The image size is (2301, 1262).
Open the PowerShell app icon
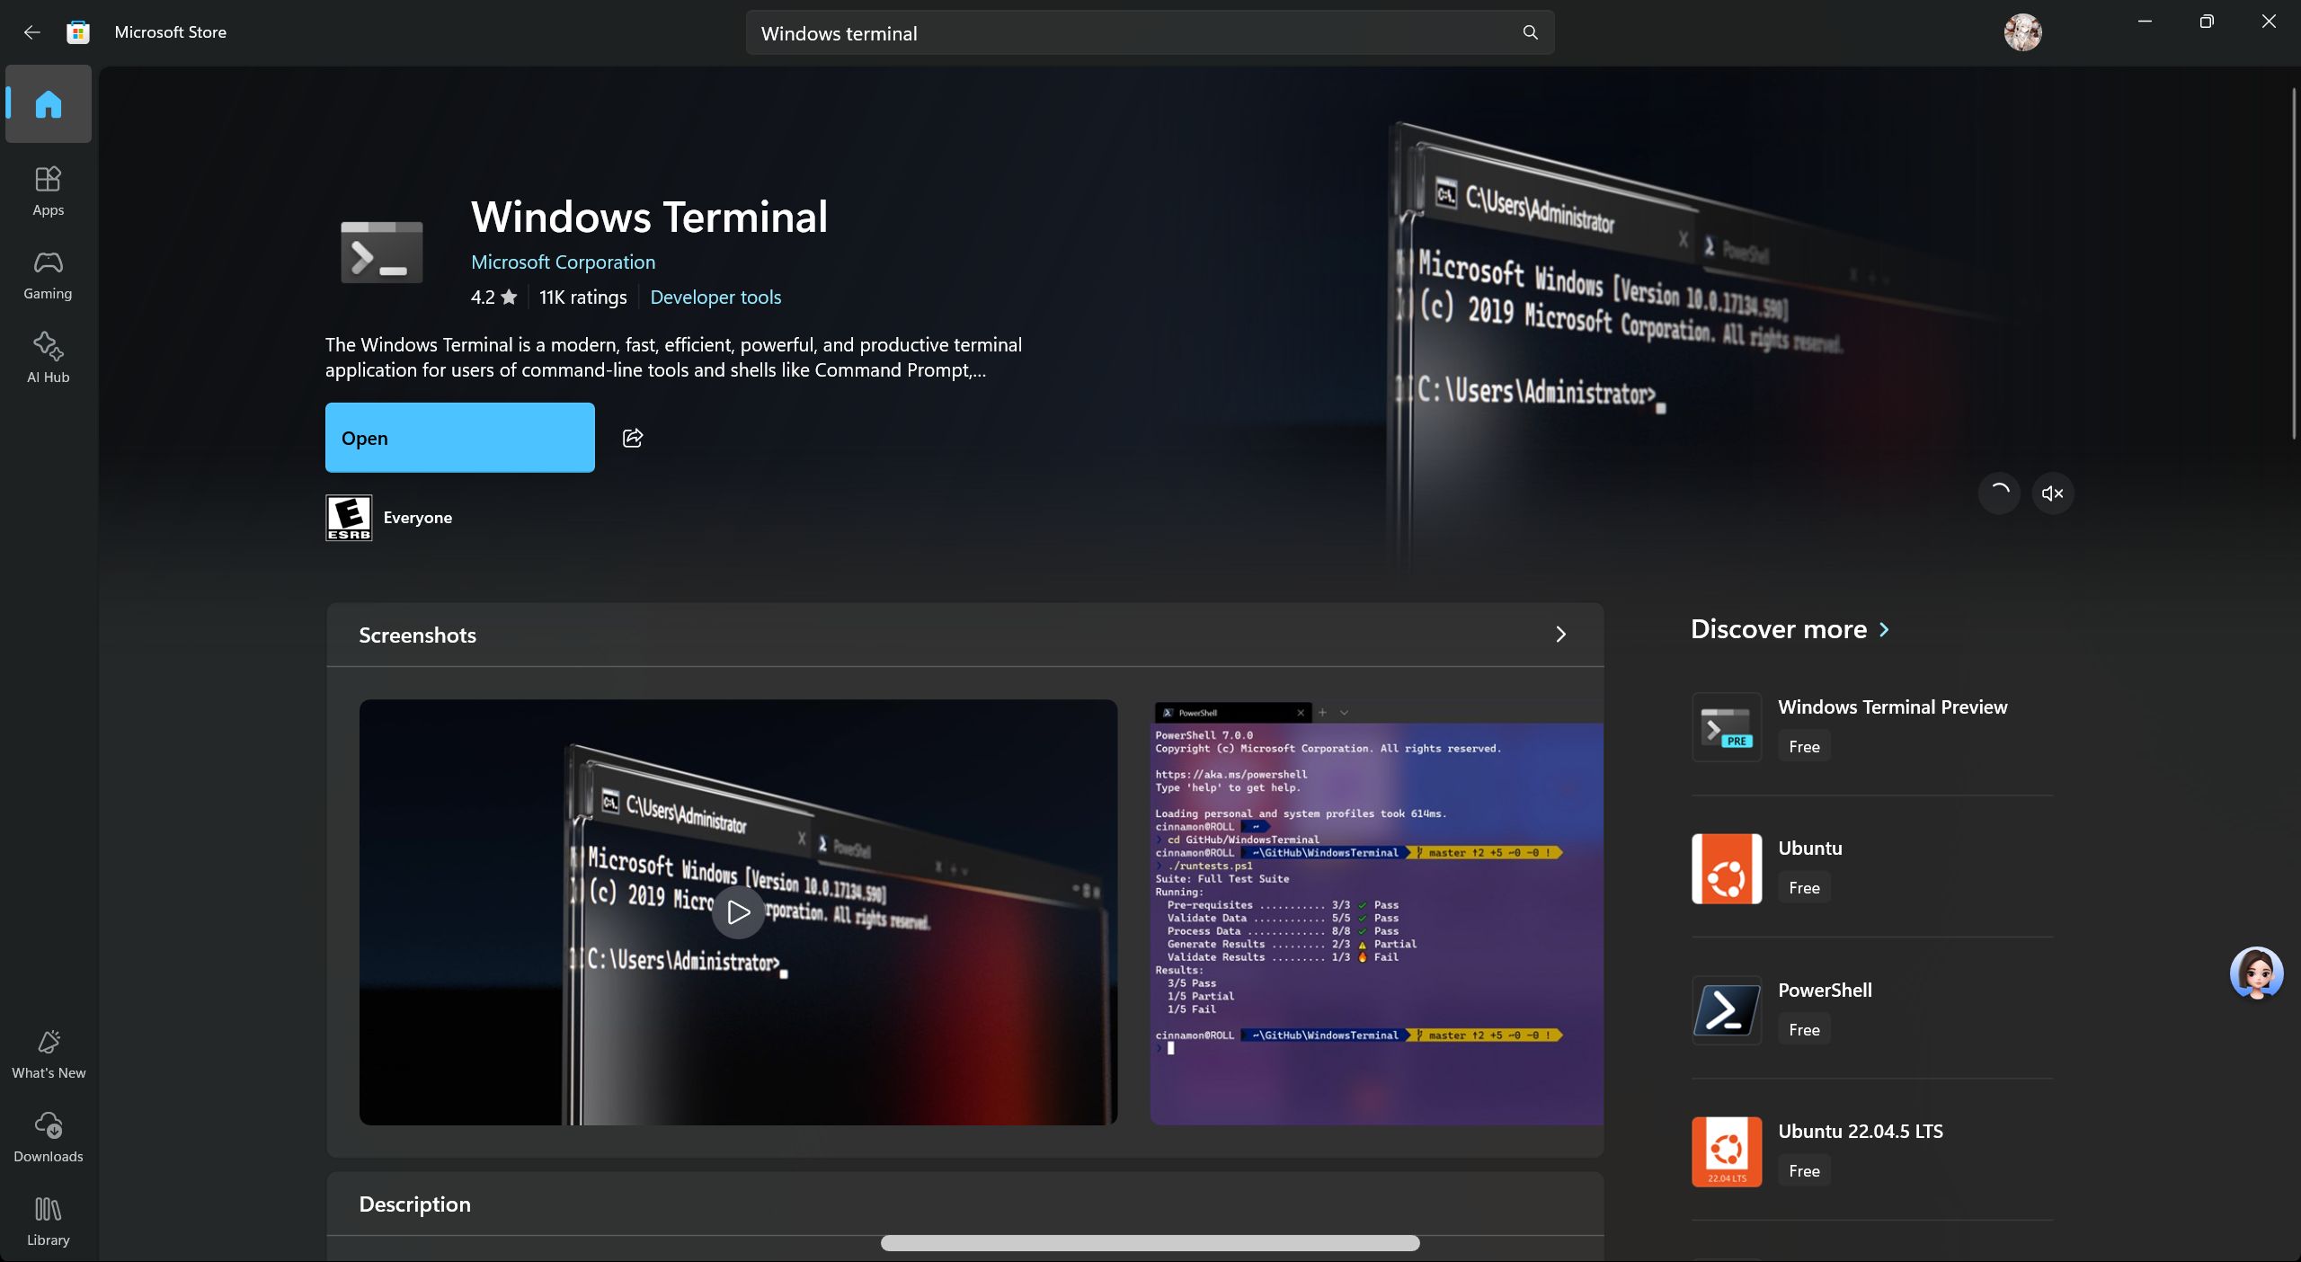point(1727,1010)
